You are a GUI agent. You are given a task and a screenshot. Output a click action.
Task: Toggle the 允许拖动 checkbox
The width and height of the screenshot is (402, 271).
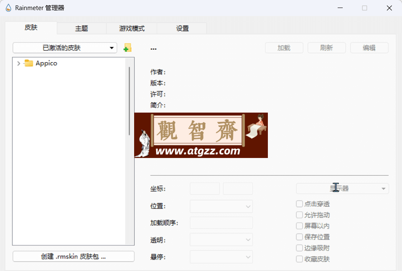(x=299, y=215)
